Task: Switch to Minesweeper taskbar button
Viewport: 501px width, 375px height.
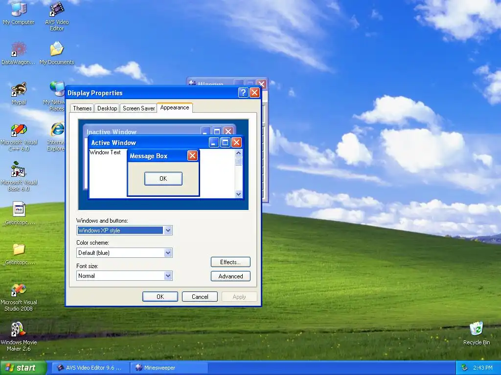Action: [169, 368]
